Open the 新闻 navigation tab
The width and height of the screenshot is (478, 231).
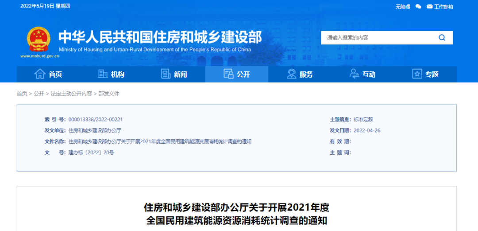174,74
